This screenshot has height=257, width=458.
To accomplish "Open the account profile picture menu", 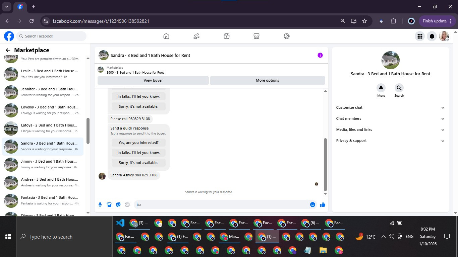I will point(444,36).
